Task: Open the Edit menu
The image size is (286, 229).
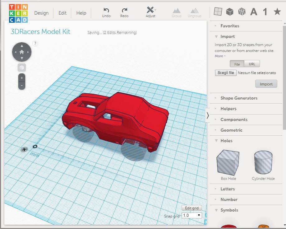Action: point(62,13)
